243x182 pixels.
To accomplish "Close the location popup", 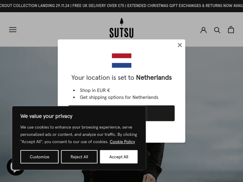I will coord(180,45).
